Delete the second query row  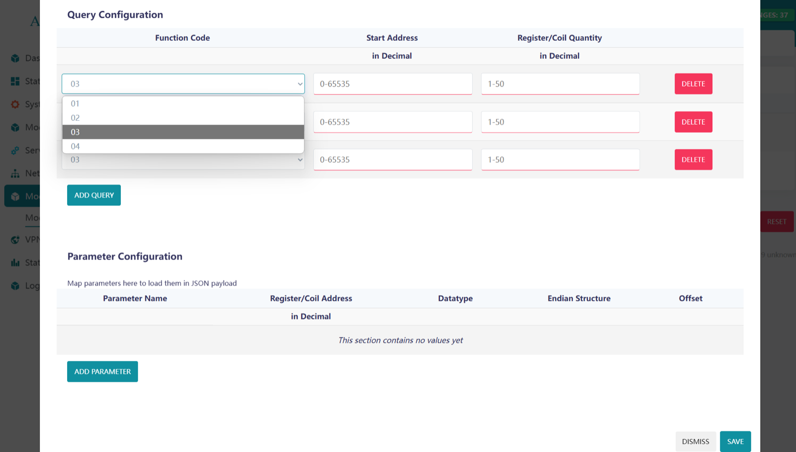click(693, 122)
